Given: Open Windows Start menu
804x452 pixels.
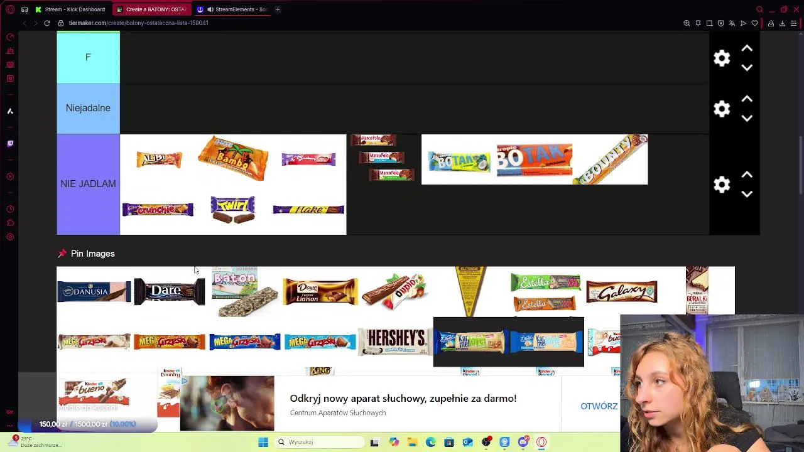Looking at the screenshot, I should coord(263,442).
